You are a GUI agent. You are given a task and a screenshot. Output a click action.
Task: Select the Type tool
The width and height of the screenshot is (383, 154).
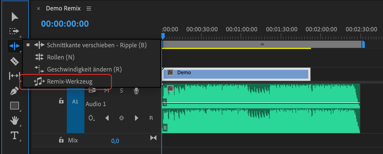[14, 136]
